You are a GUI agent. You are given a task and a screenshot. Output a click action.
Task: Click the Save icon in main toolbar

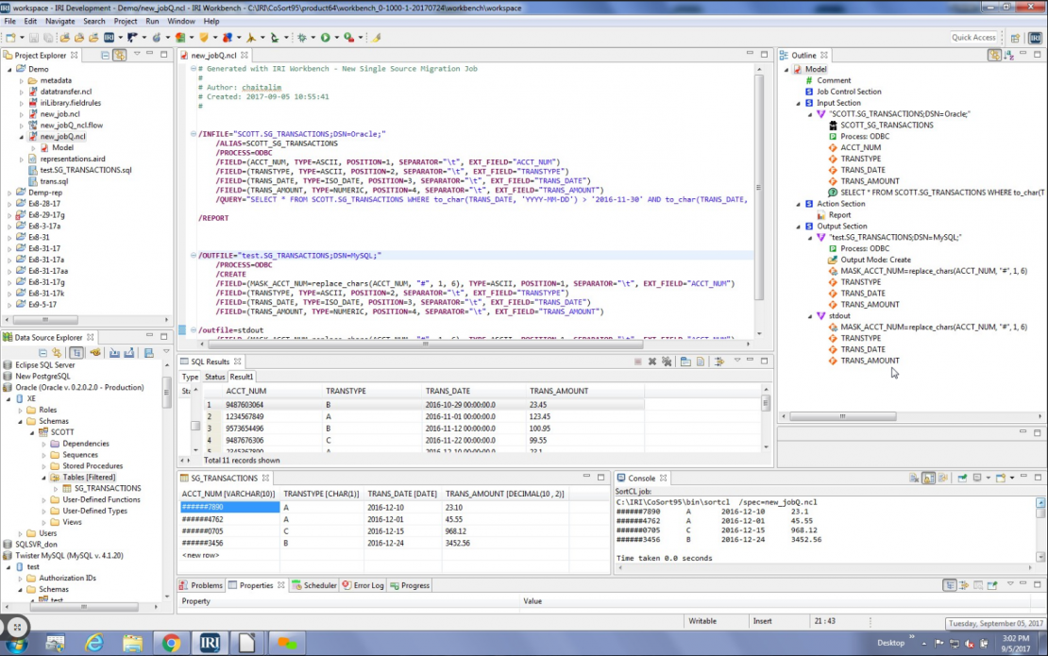click(x=33, y=38)
